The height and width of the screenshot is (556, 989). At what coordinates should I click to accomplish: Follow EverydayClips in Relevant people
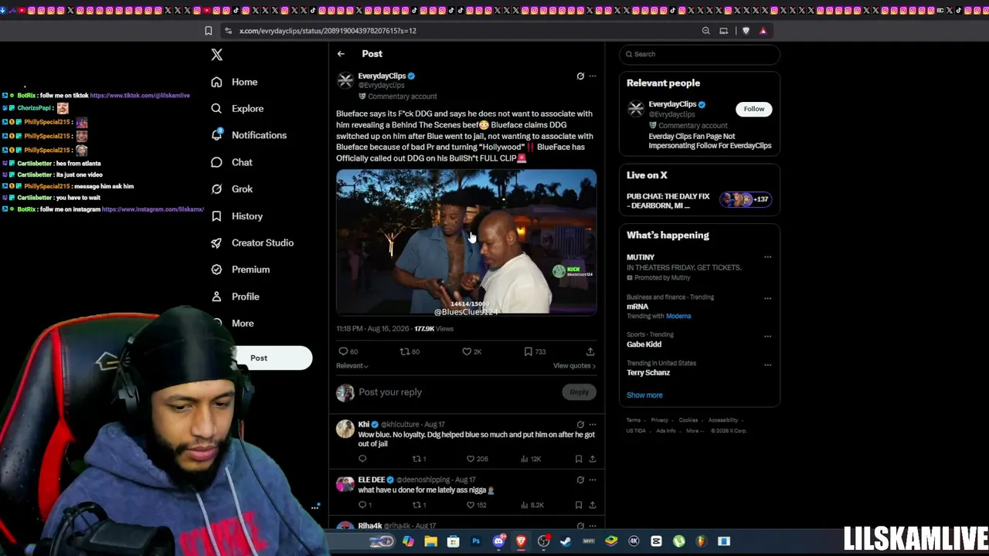(x=753, y=109)
